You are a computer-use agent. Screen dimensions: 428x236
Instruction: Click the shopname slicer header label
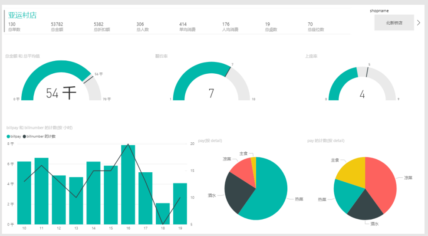pyautogui.click(x=379, y=11)
